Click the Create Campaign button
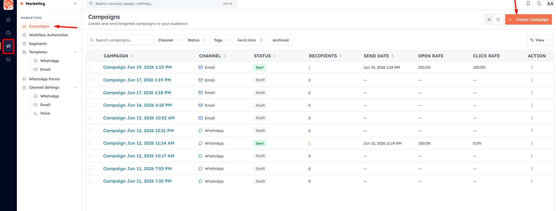 (528, 19)
